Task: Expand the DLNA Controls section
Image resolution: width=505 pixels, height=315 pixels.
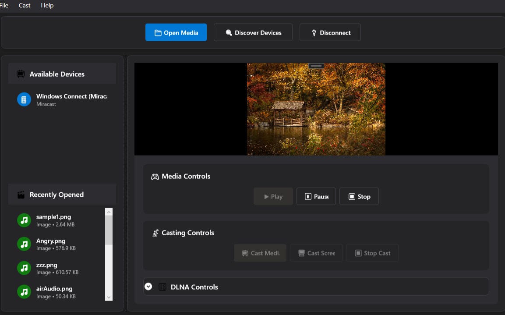Action: pos(148,287)
